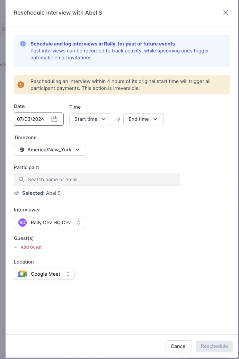The width and height of the screenshot is (239, 359).
Task: Click the arrow between start and end time
Action: [x=118, y=119]
